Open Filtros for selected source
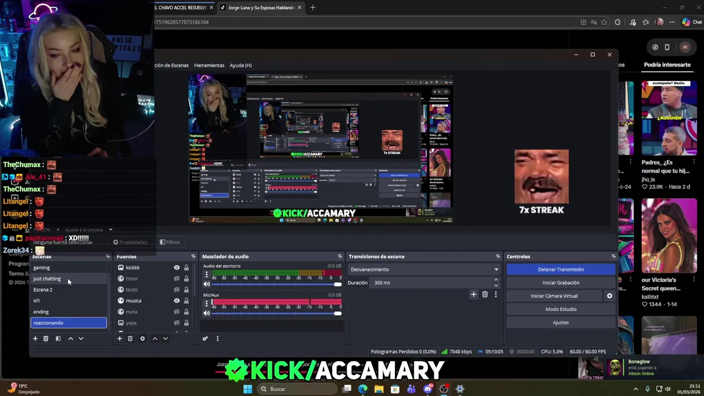The height and width of the screenshot is (396, 704). 169,242
